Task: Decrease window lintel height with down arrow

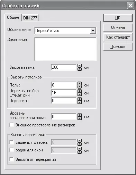Action: pyautogui.click(x=80, y=152)
